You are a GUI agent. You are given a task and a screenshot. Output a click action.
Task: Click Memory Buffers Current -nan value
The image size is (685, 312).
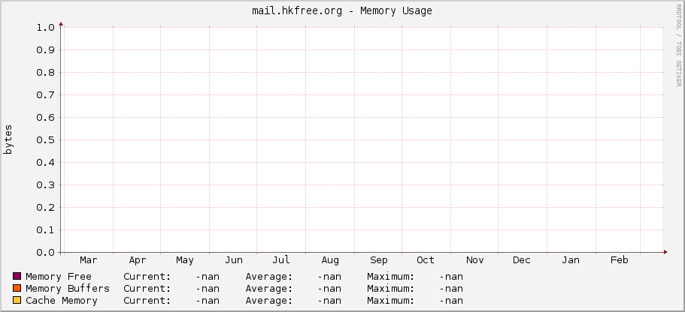(208, 289)
